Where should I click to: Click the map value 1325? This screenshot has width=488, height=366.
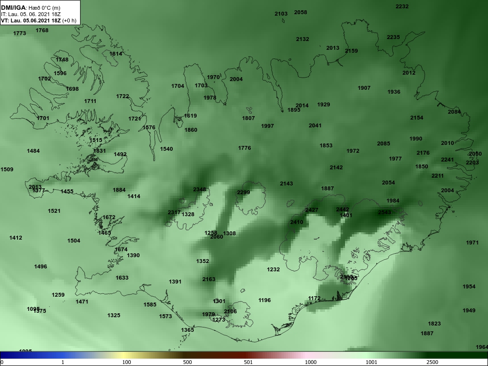[x=114, y=316]
